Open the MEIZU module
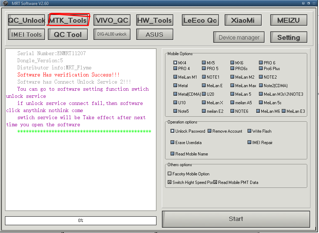319x233 pixels. tap(289, 20)
